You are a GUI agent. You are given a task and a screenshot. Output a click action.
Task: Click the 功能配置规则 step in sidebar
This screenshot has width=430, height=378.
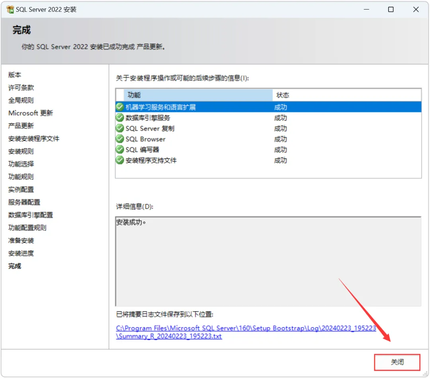27,228
